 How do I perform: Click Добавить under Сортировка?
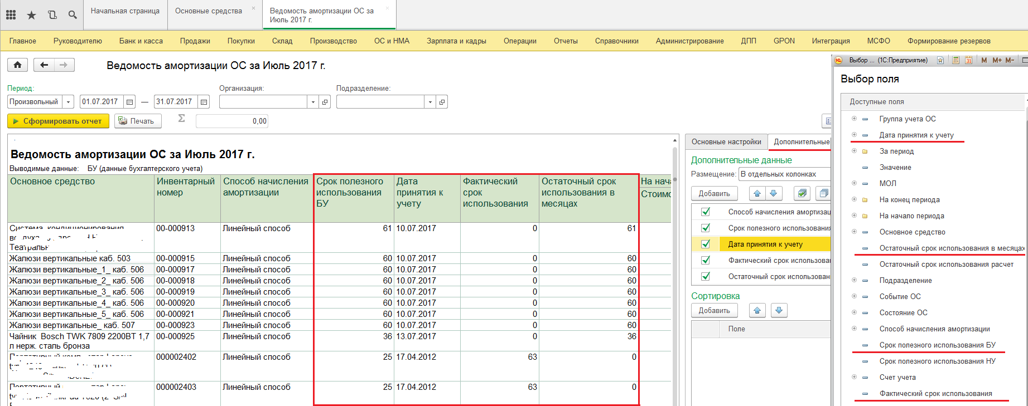(x=714, y=310)
